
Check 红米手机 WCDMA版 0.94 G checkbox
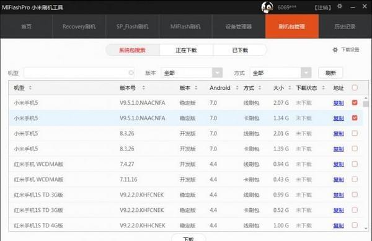pyautogui.click(x=355, y=164)
